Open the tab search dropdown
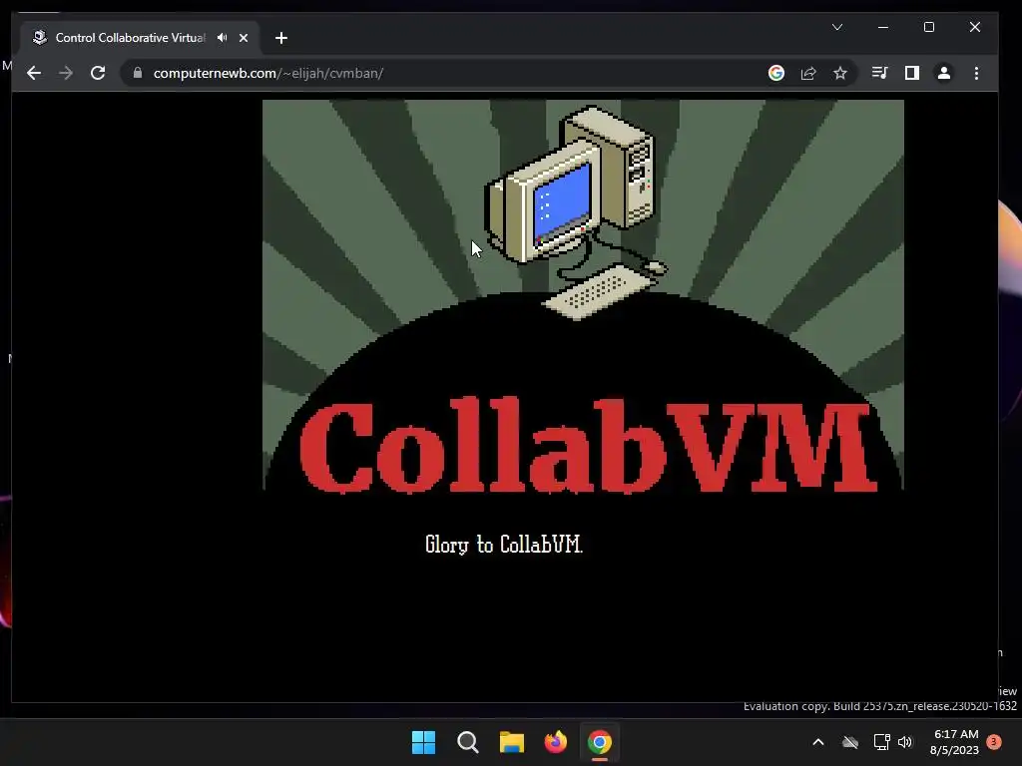 click(x=837, y=27)
